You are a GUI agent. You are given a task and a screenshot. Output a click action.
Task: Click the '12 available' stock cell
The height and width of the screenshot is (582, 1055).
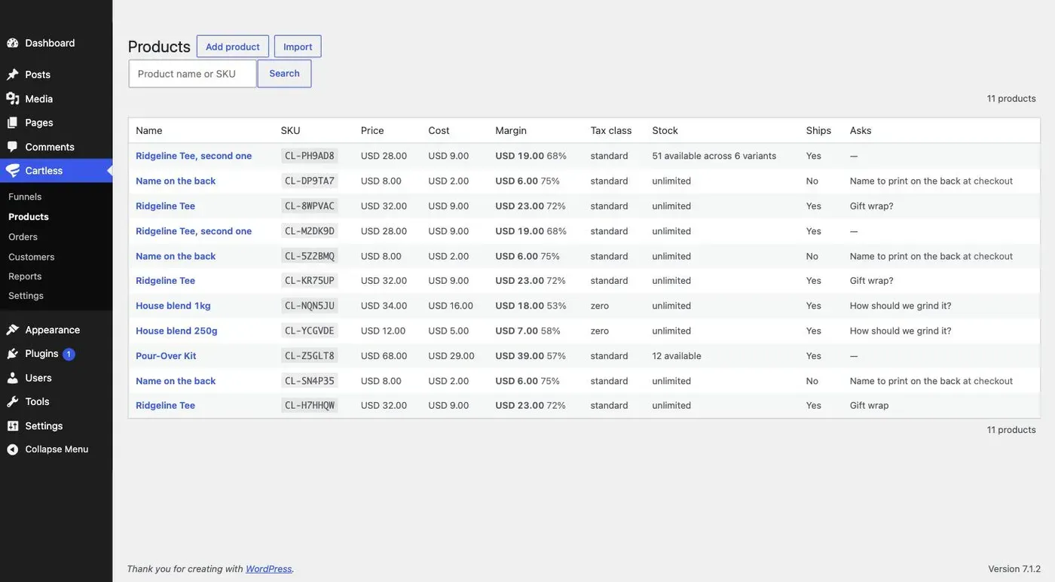(x=677, y=355)
